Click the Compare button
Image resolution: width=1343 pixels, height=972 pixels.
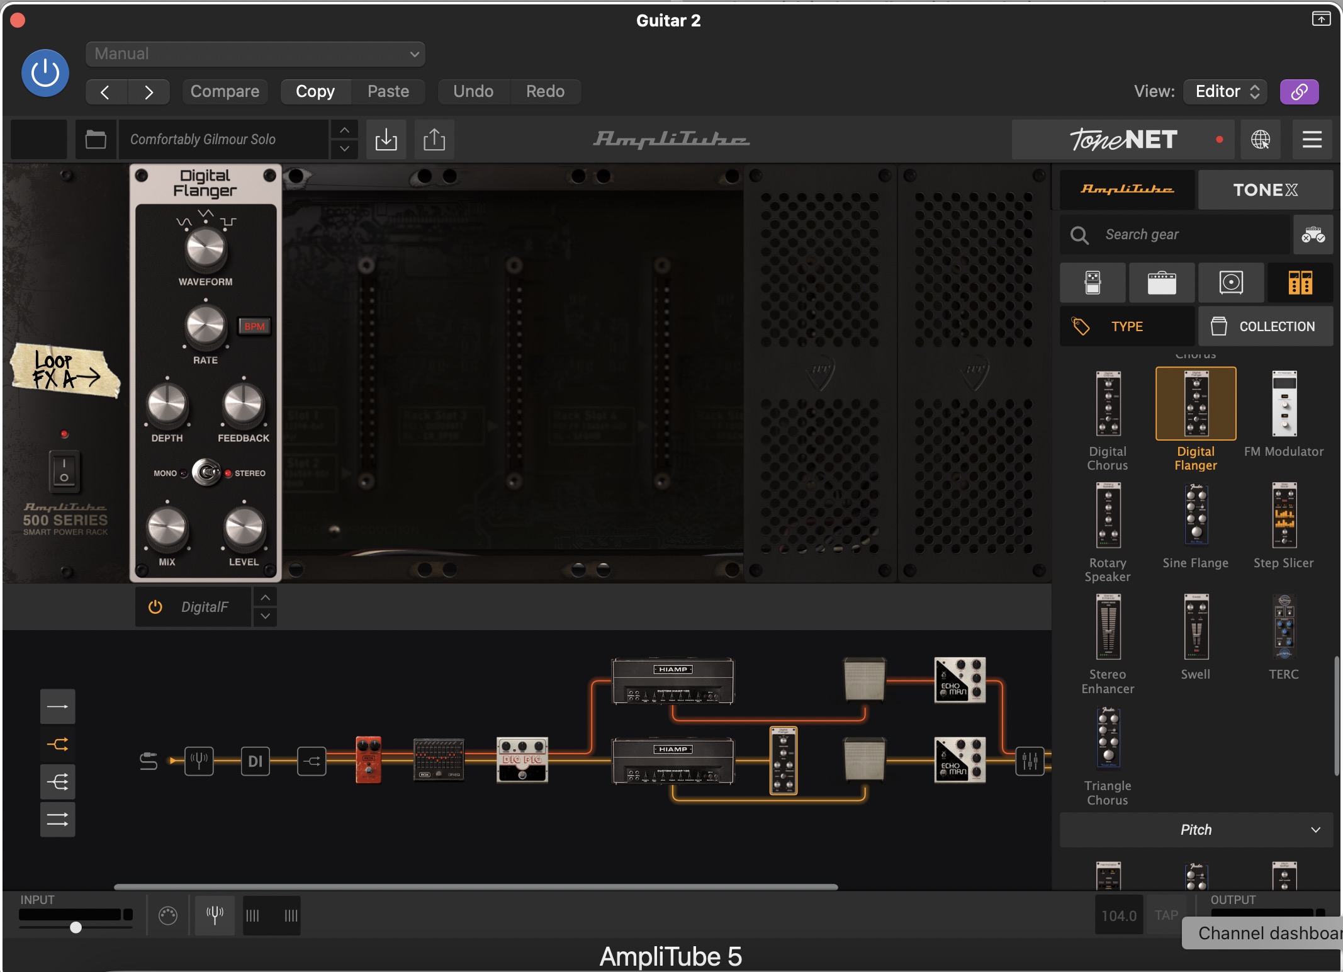pos(225,92)
